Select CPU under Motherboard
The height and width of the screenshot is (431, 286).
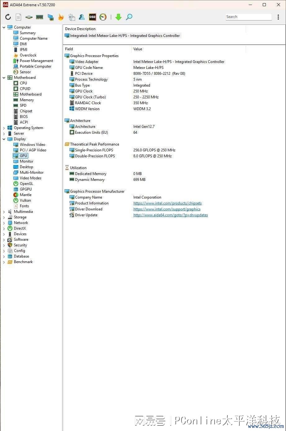23,83
